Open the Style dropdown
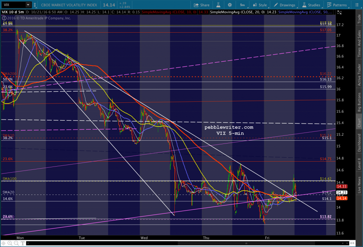 pyautogui.click(x=260, y=5)
